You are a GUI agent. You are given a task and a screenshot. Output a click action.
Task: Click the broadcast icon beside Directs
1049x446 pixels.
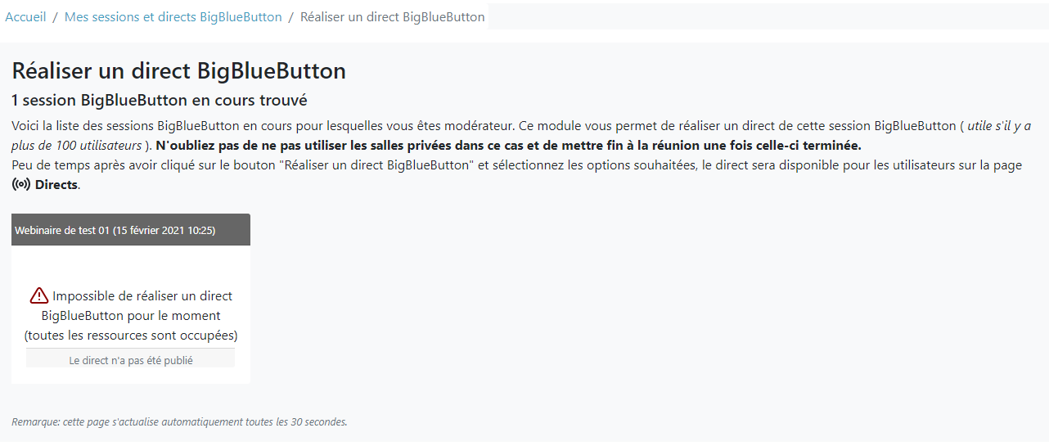[21, 184]
